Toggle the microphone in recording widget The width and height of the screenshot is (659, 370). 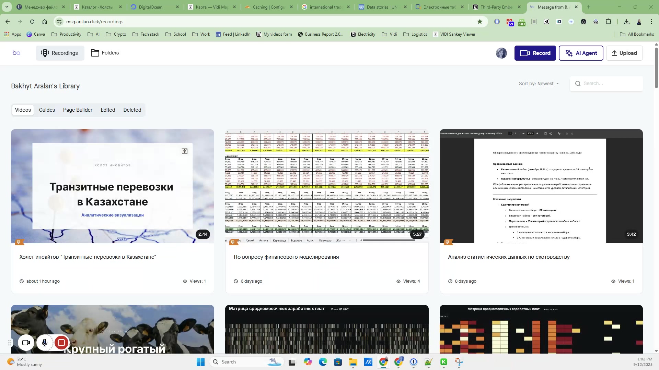(x=45, y=343)
